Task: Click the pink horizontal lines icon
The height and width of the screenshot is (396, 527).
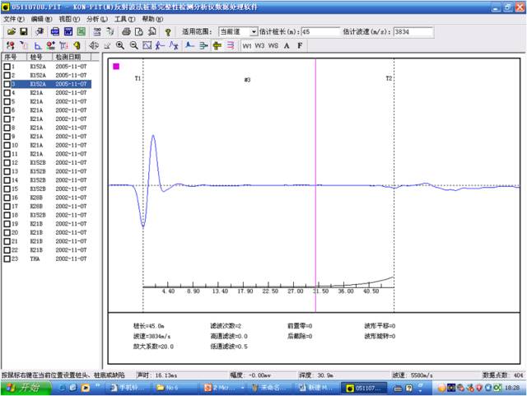Action: (231, 45)
